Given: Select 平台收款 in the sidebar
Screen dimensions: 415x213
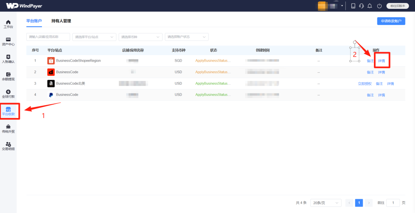Looking at the screenshot, I should (x=8, y=111).
